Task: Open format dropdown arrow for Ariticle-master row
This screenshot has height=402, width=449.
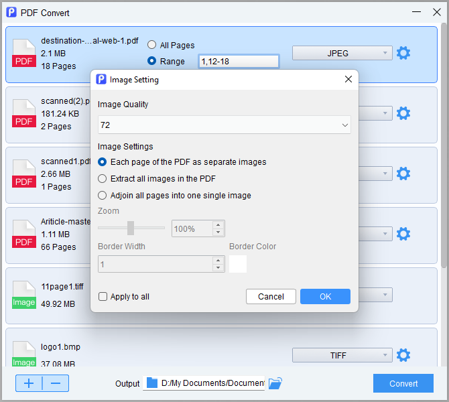Action: (x=385, y=234)
